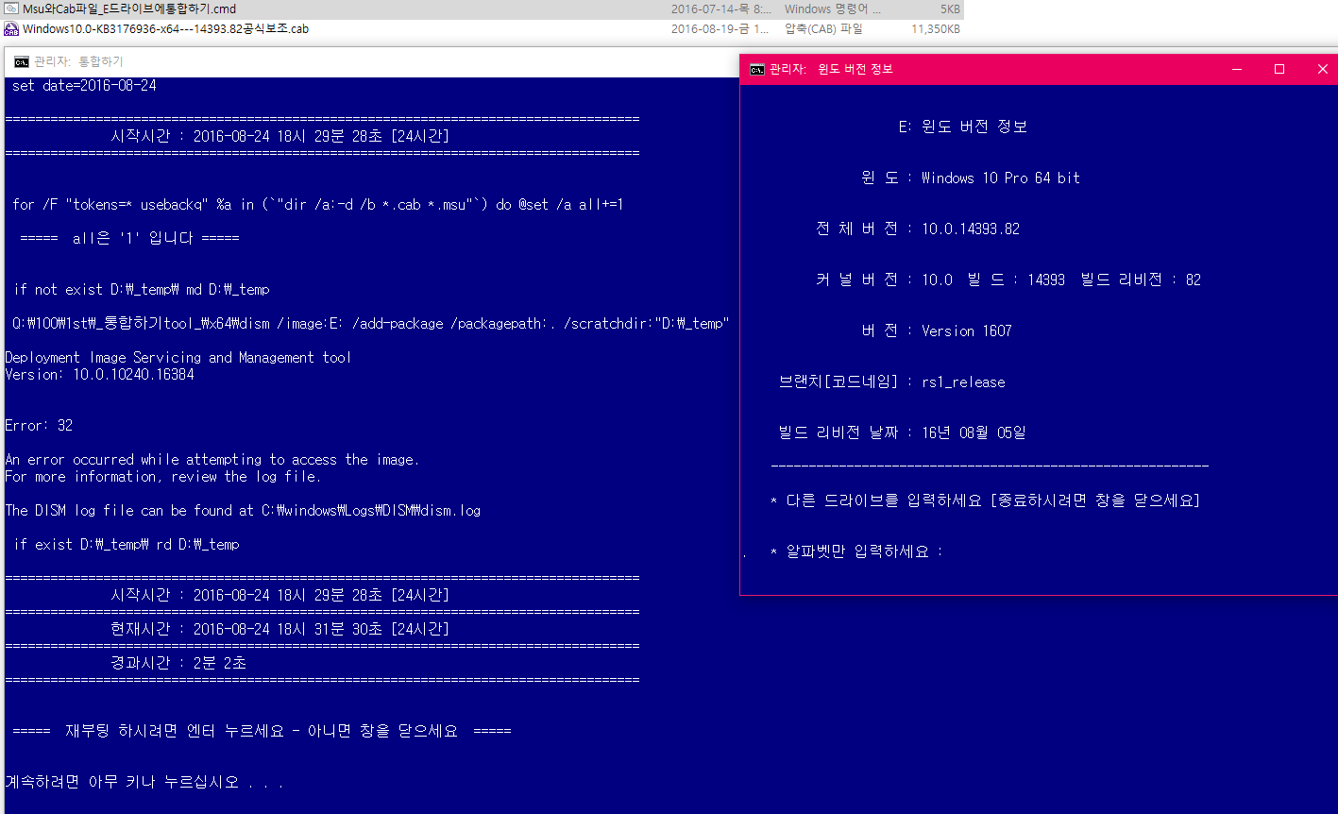Click 'Version: 10.0.10240.16384' line
The image size is (1338, 814).
coord(99,375)
